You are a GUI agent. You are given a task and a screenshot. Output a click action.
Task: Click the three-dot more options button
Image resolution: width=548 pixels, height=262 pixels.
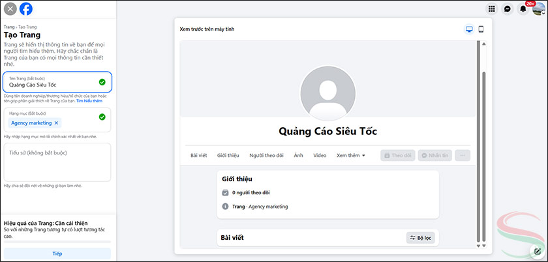click(463, 156)
